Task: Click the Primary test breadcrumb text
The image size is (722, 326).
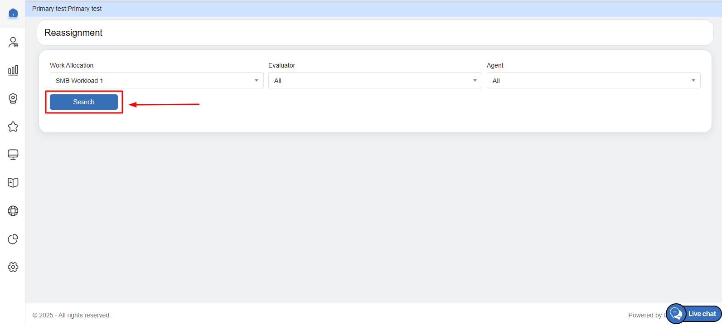Action: (x=67, y=9)
